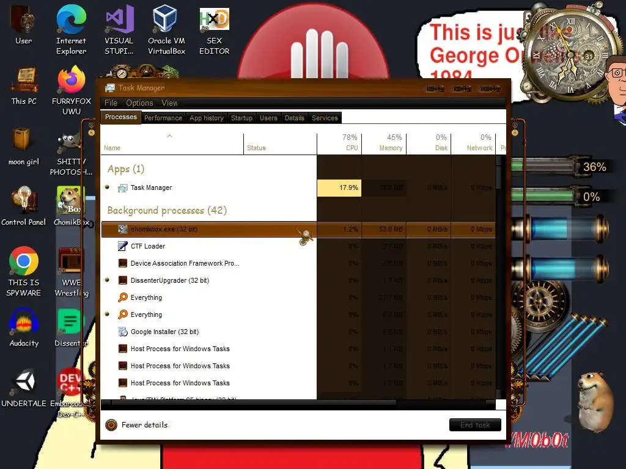Click the chomikbox.exe process icon

pos(122,229)
